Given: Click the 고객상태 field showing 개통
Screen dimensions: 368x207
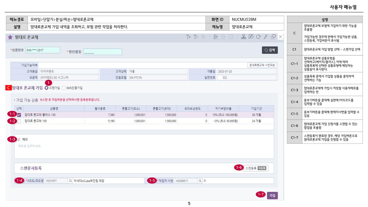Looking at the screenshot, I should (x=158, y=71).
